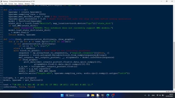Click the text = ARPAbet string on line 65

coord(52,85)
